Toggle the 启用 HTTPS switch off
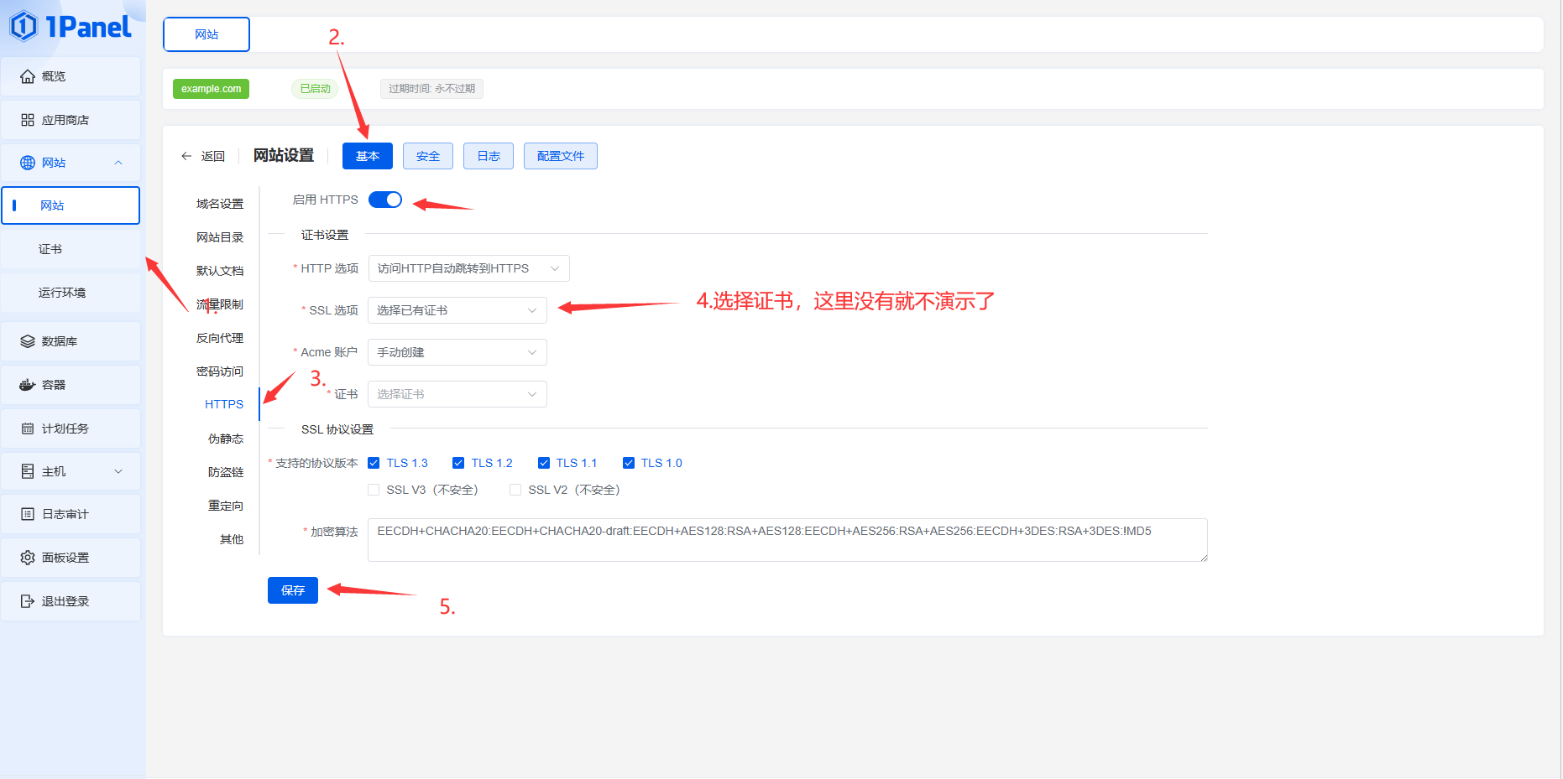 (385, 200)
